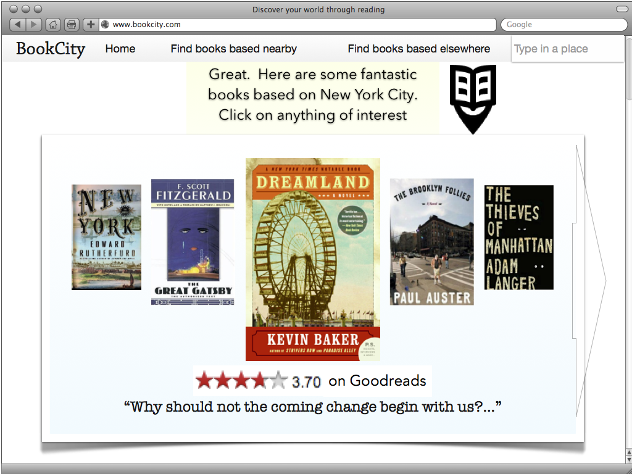Select Find books based nearby
This screenshot has width=632, height=474.
pos(234,49)
